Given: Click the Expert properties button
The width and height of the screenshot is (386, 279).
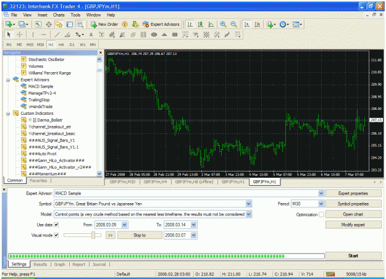Looking at the screenshot, I should 353,193.
